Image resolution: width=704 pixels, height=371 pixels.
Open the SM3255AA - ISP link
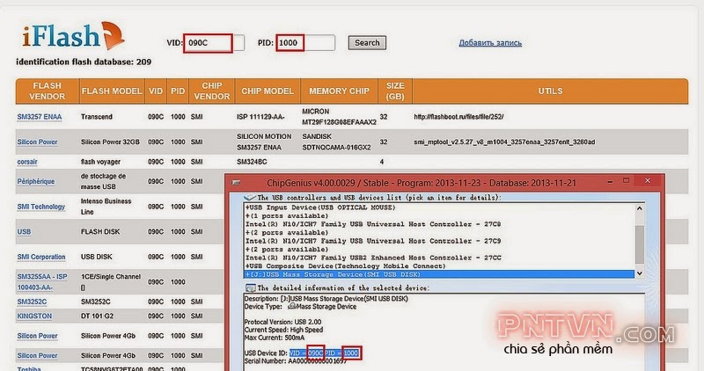[42, 281]
